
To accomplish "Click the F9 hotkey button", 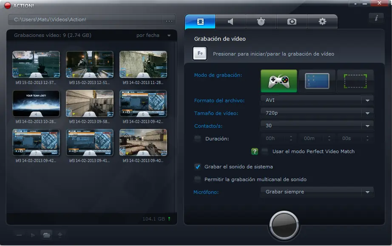I will [x=200, y=53].
